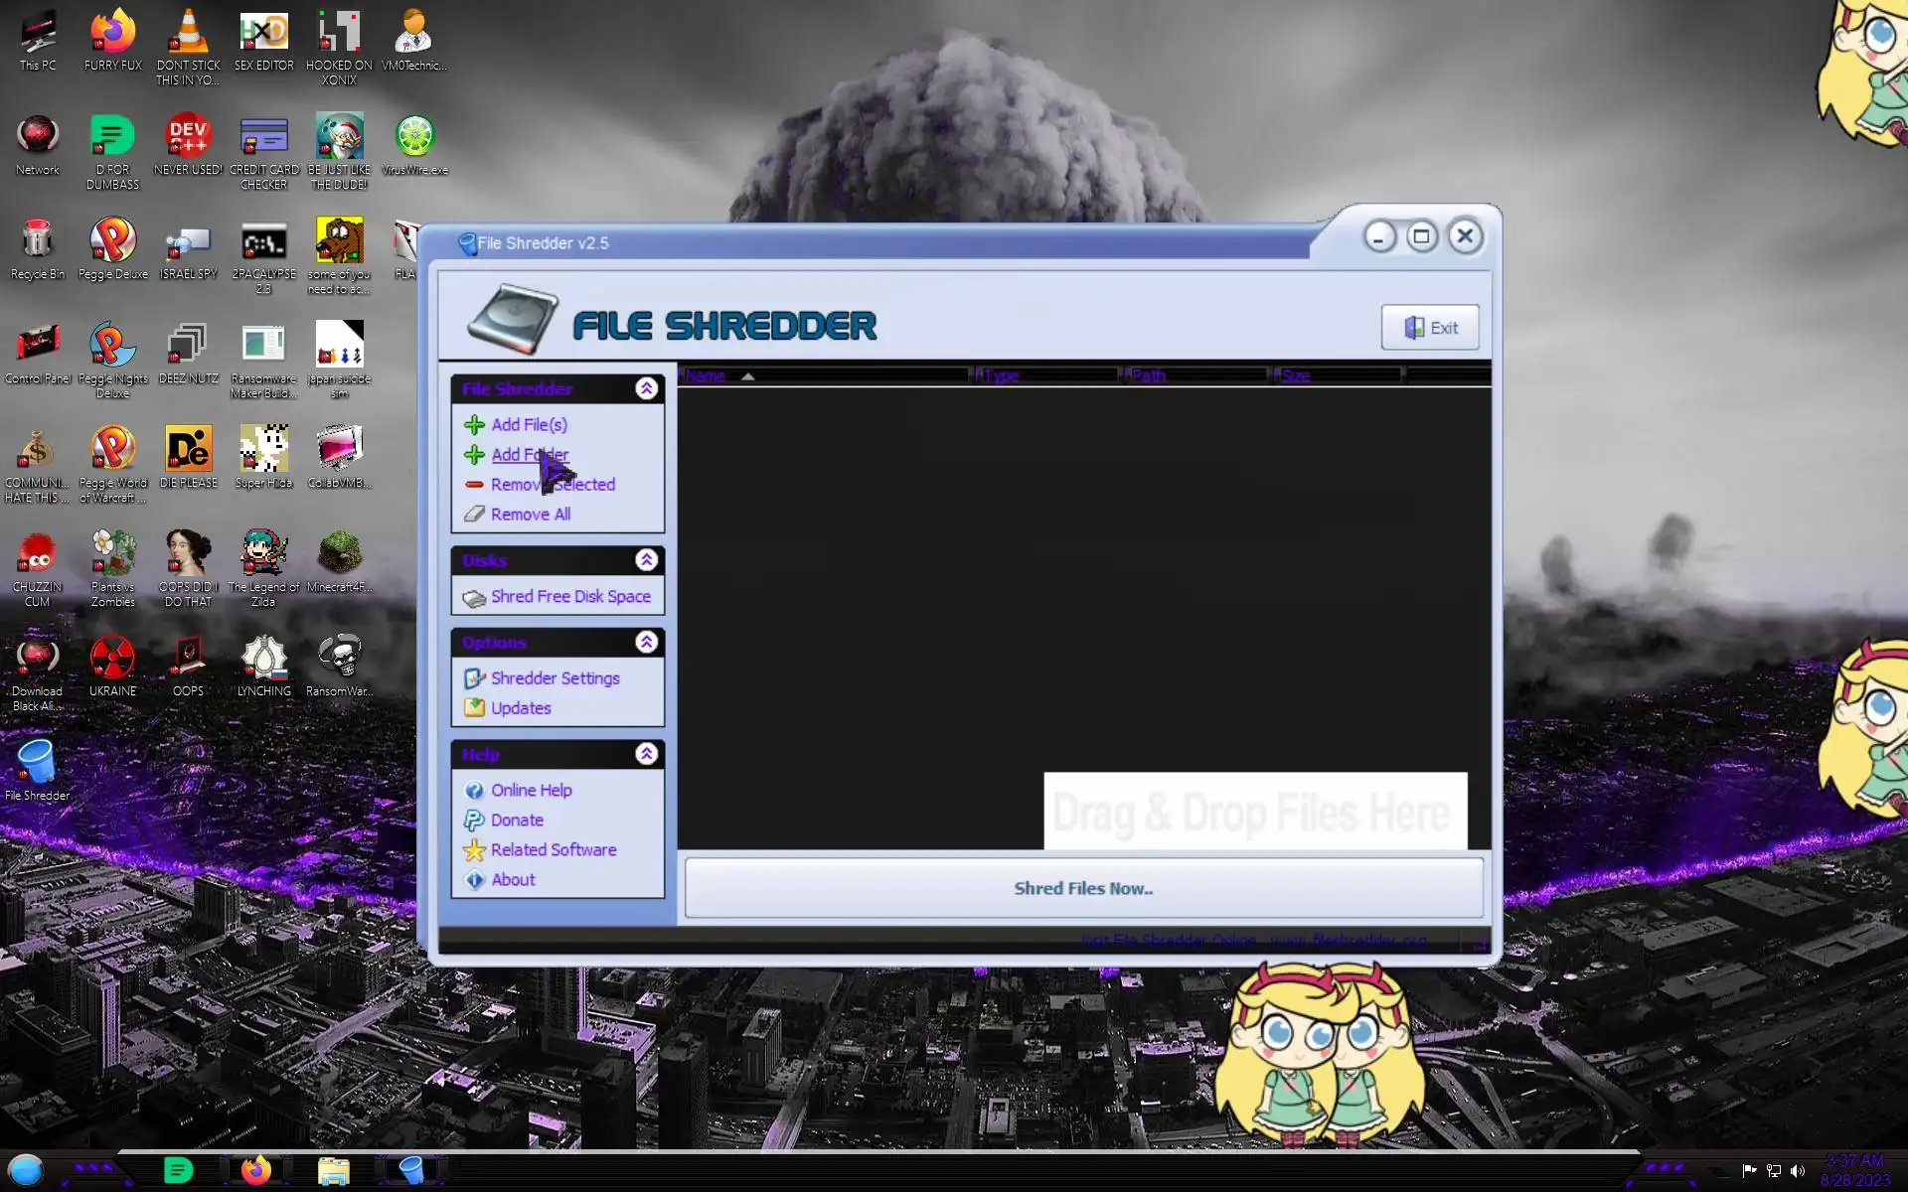
Task: Click the Updates icon in Options
Action: (x=474, y=708)
